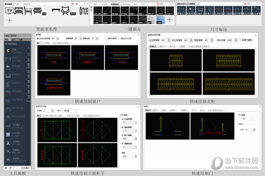Toggle first checkbox in window dialog
This screenshot has height=176, width=265.
[x=106, y=38]
